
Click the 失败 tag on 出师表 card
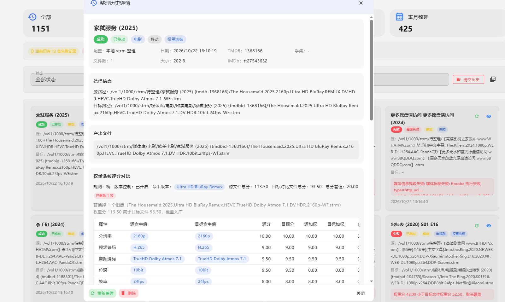(x=396, y=234)
